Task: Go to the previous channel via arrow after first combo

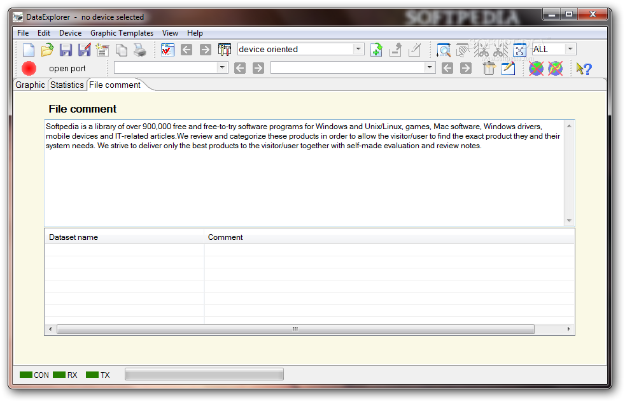Action: (x=239, y=68)
